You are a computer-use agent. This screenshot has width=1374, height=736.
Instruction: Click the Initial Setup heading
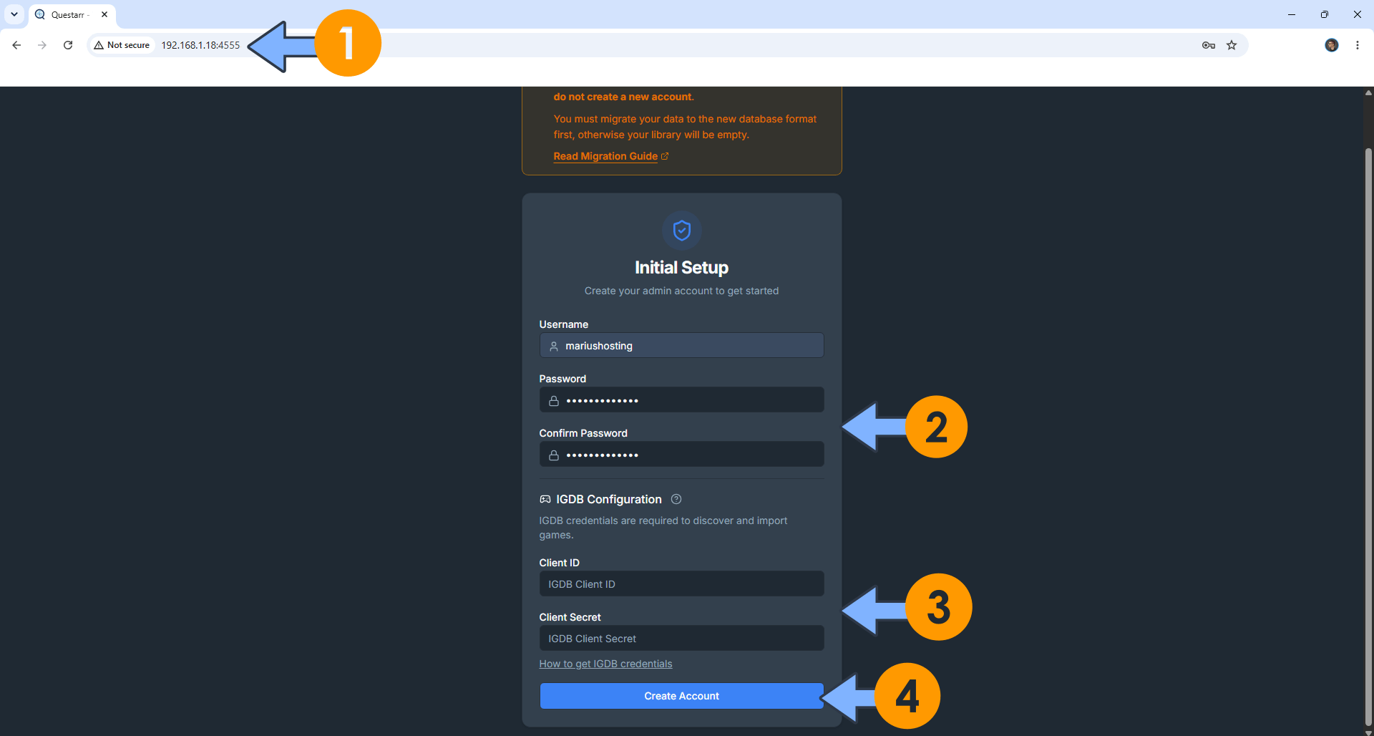(x=681, y=268)
